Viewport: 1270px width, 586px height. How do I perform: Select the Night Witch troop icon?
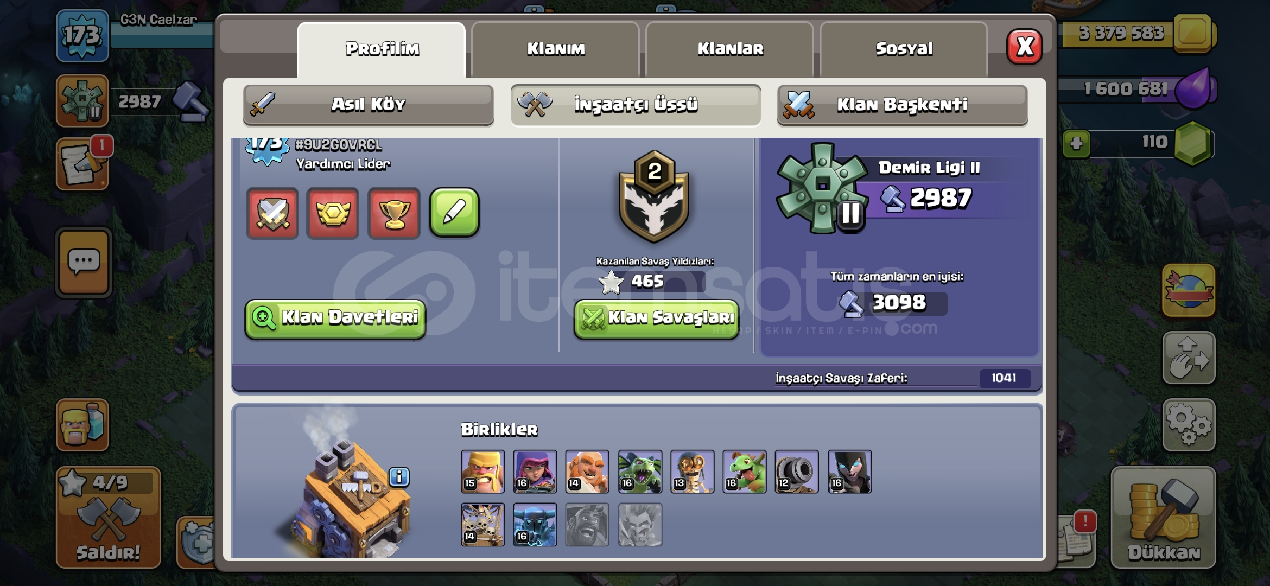(x=849, y=472)
